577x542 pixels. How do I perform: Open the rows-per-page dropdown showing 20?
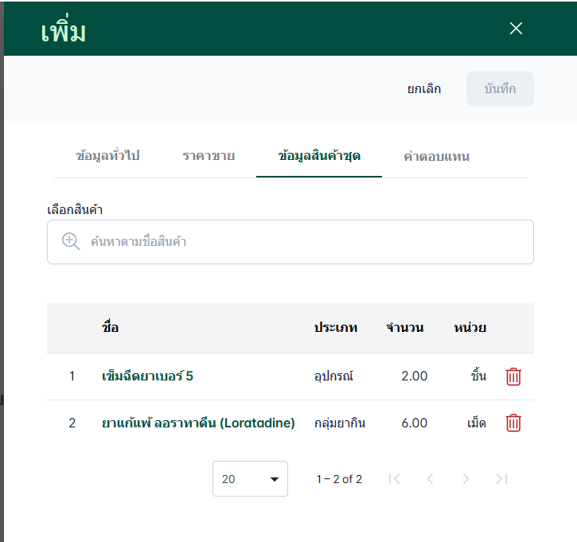click(x=250, y=479)
